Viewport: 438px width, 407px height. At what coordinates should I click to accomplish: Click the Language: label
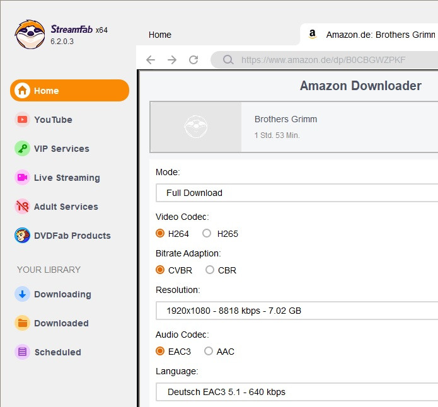pyautogui.click(x=177, y=371)
